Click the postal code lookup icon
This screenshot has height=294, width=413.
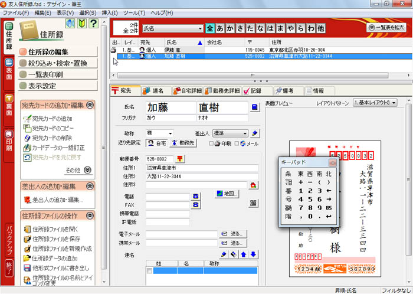180,159
